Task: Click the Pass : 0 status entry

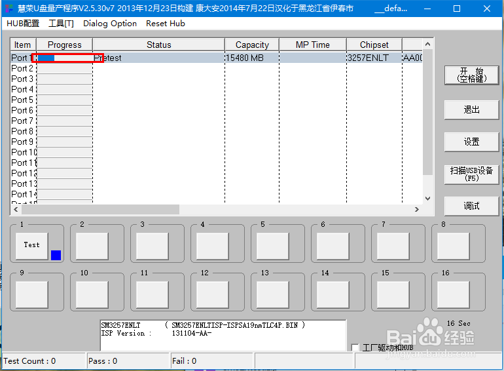Action: coord(128,361)
